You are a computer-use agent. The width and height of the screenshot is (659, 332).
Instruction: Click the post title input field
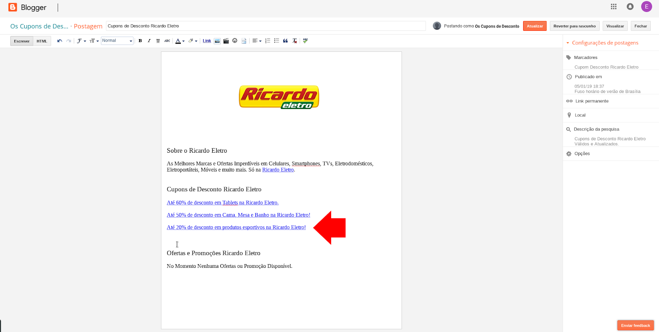(266, 26)
